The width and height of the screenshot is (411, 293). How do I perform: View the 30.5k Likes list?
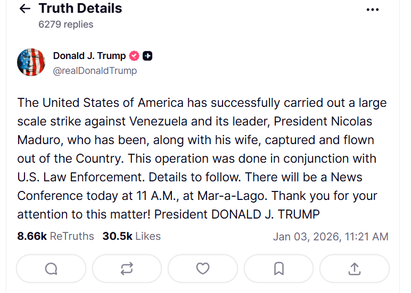[x=131, y=236]
